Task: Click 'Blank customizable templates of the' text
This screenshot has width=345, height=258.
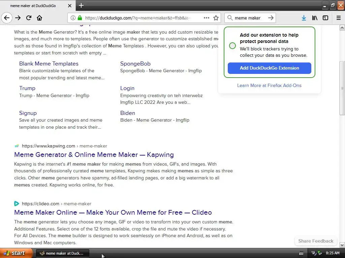Action: [x=57, y=71]
